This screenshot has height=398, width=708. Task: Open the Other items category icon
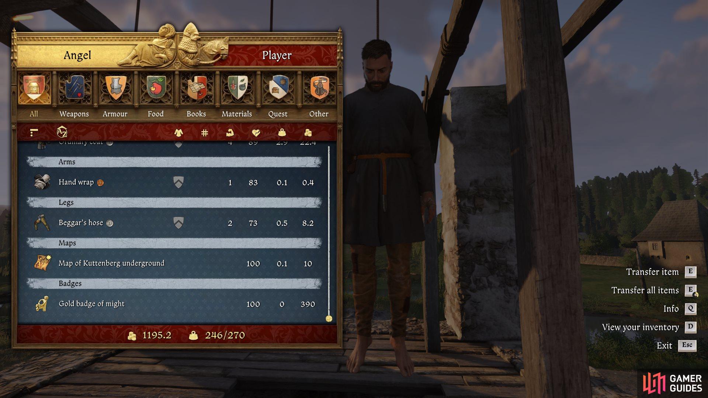[319, 88]
